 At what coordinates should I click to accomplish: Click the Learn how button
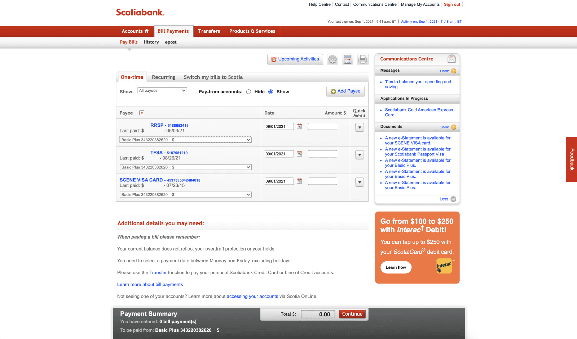396,267
